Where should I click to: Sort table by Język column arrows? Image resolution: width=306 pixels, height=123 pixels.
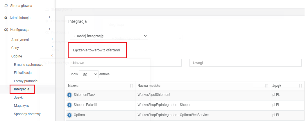pos(300,86)
